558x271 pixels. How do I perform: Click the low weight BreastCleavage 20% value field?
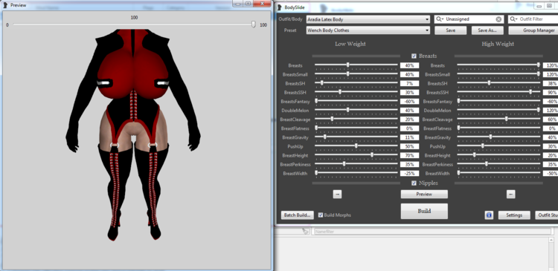[410, 120]
